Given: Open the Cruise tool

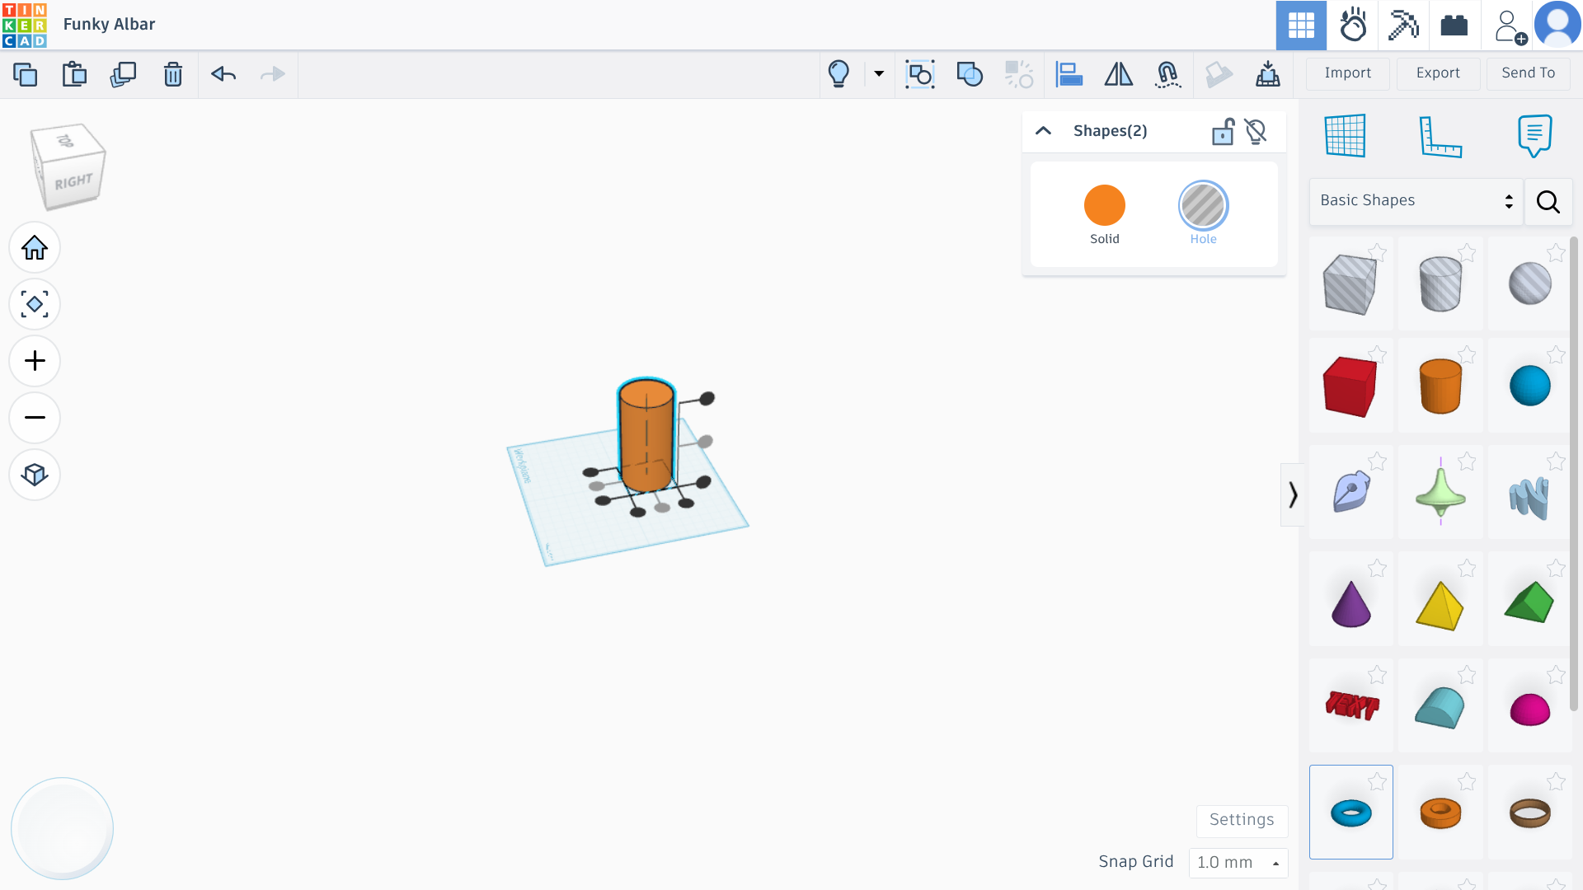Looking at the screenshot, I should pos(1167,74).
